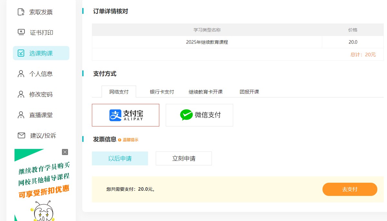Click the 直播课堂 person icon
Image resolution: width=387 pixels, height=221 pixels.
tap(21, 115)
